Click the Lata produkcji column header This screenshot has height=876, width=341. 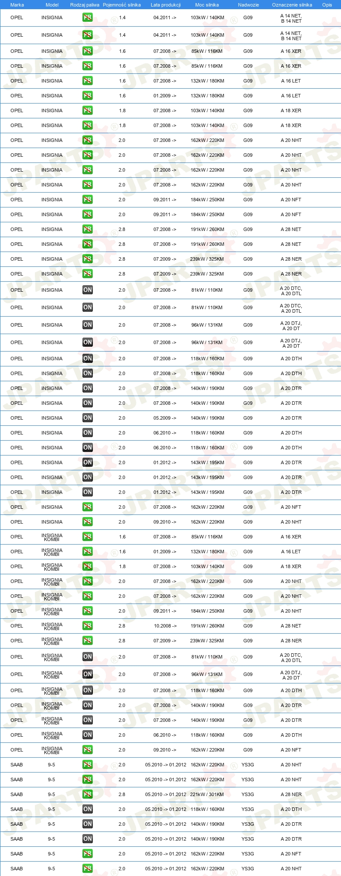pyautogui.click(x=165, y=5)
